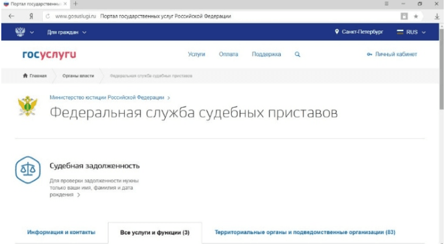Click the FSSP eagle emblem
The width and height of the screenshot is (445, 249).
click(27, 106)
